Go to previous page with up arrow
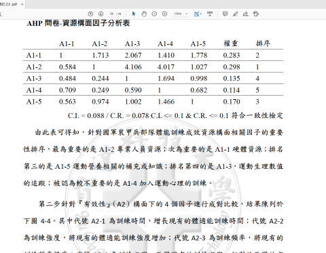326x253 pixels. (90, 14)
